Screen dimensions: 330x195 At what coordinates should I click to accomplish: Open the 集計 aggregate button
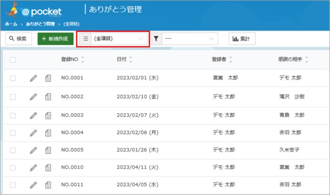point(242,39)
